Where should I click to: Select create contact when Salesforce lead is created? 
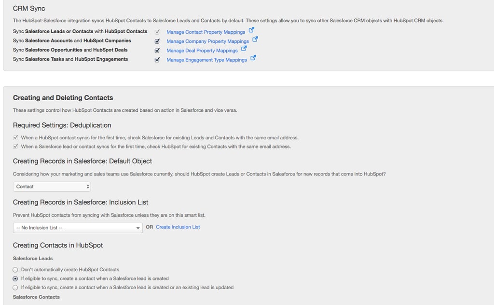tap(15, 278)
